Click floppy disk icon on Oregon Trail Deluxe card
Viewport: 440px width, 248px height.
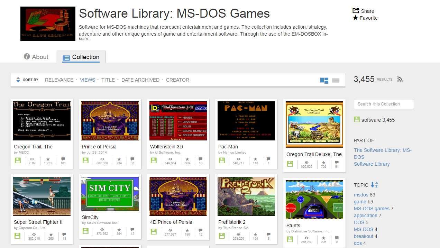click(x=290, y=164)
